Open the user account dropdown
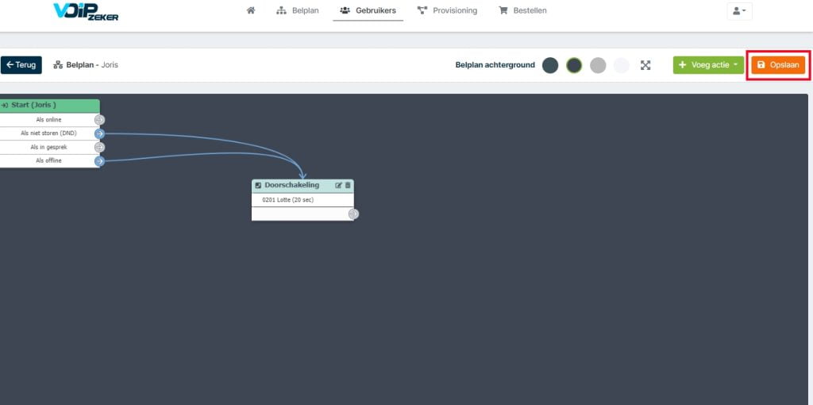This screenshot has width=813, height=405. click(739, 11)
